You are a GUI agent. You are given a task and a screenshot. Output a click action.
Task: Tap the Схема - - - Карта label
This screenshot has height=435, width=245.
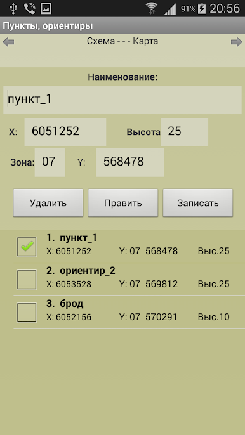pyautogui.click(x=122, y=41)
